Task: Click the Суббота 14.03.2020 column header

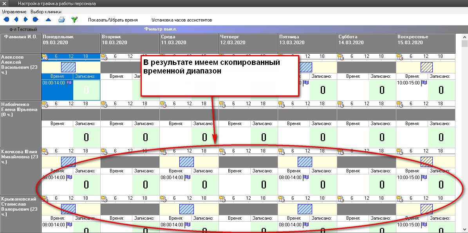Action: coord(366,40)
